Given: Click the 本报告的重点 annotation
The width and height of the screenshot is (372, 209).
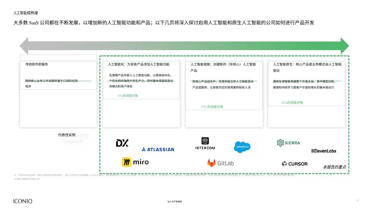Looking at the screenshot, I should (334, 167).
